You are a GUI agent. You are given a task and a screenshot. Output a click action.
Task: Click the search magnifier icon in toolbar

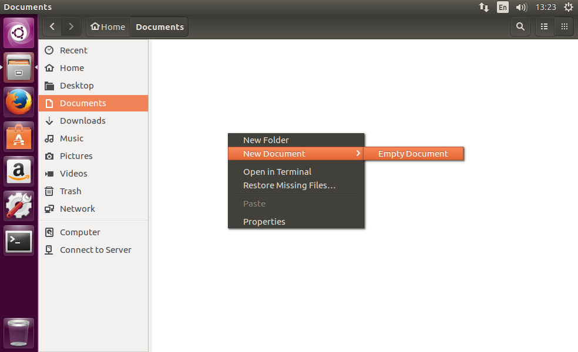pyautogui.click(x=520, y=26)
